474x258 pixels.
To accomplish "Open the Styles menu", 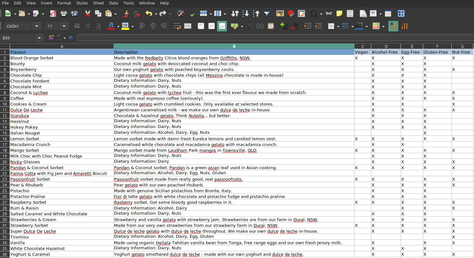I will coord(82,3).
